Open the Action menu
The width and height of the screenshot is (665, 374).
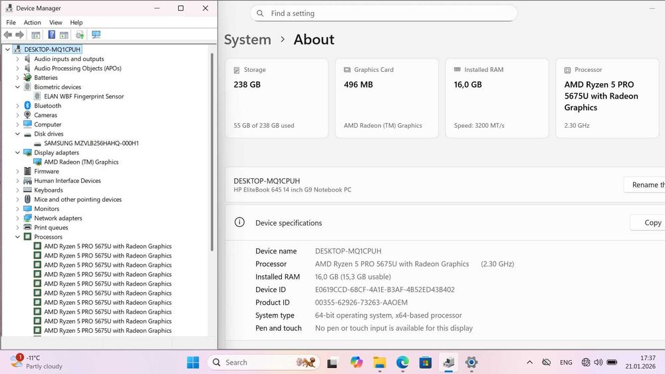tap(32, 23)
